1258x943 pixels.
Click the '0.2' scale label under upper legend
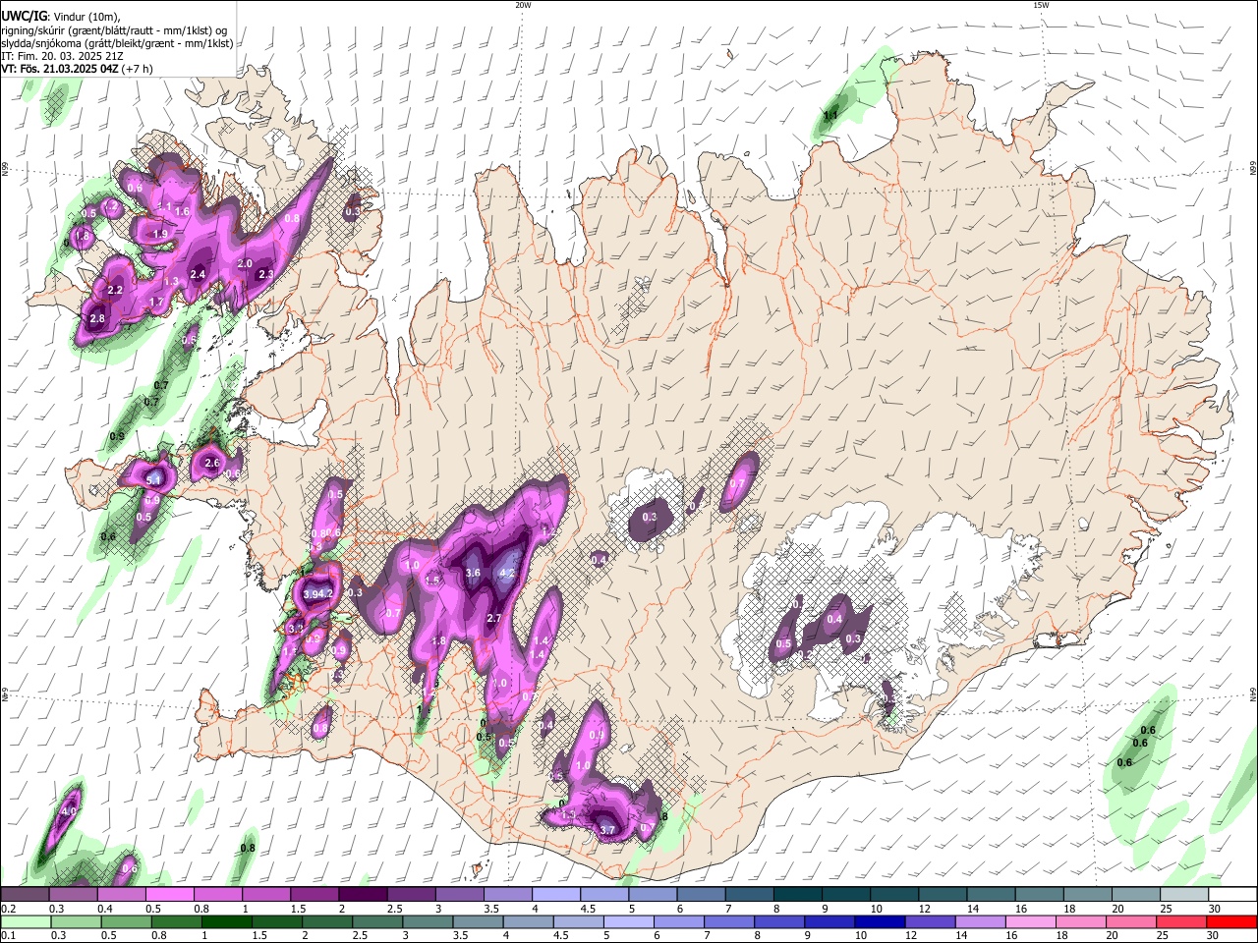click(x=7, y=909)
